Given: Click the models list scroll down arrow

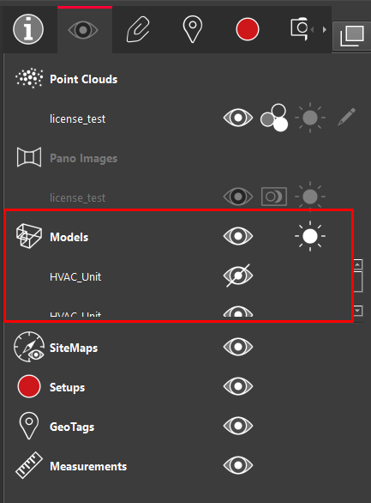Looking at the screenshot, I should pyautogui.click(x=357, y=311).
